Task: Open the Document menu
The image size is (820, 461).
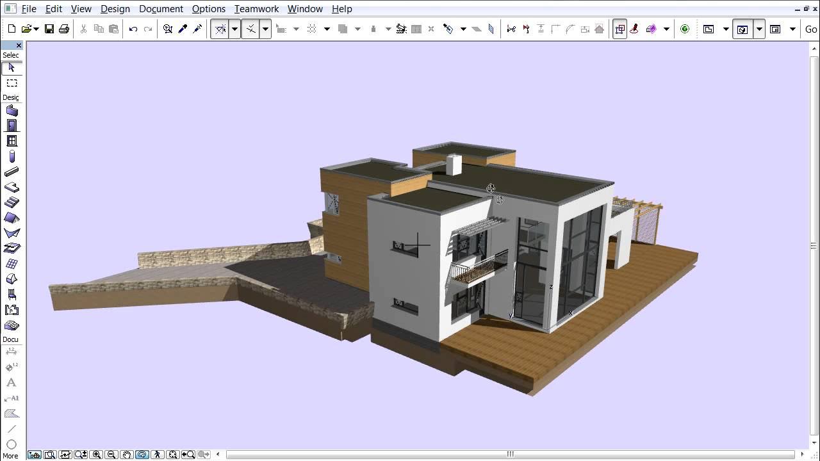Action: [161, 9]
